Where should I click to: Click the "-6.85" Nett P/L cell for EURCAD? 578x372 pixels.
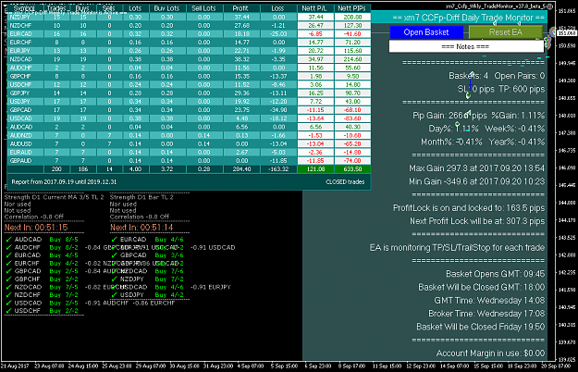pyautogui.click(x=315, y=34)
